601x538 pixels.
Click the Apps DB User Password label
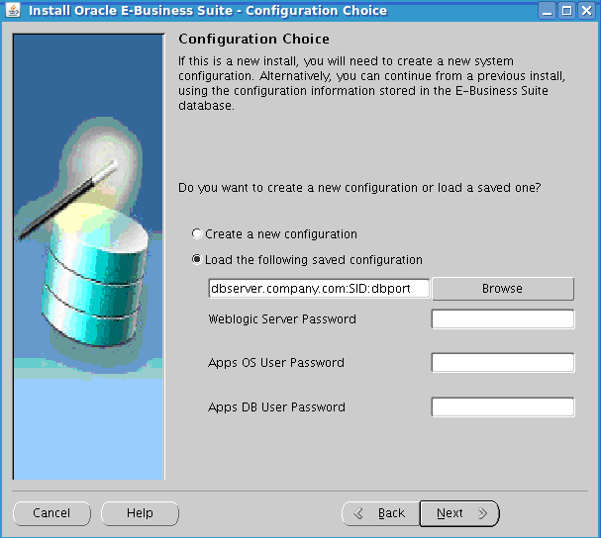coord(276,407)
